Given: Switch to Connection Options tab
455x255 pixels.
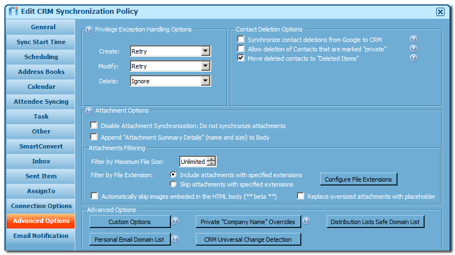Looking at the screenshot, I should pyautogui.click(x=40, y=206).
